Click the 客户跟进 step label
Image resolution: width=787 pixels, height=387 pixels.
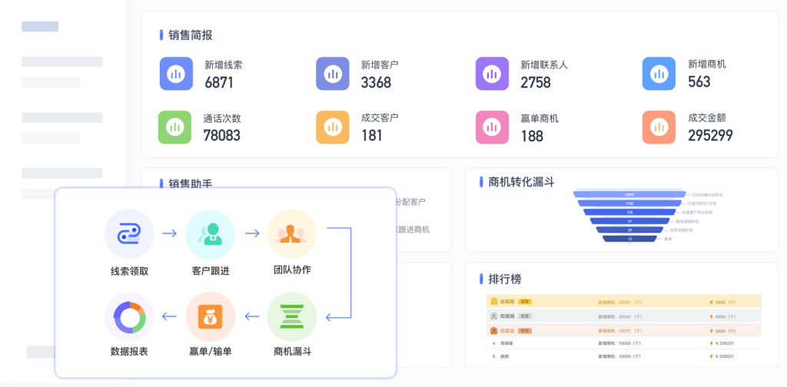coord(211,271)
